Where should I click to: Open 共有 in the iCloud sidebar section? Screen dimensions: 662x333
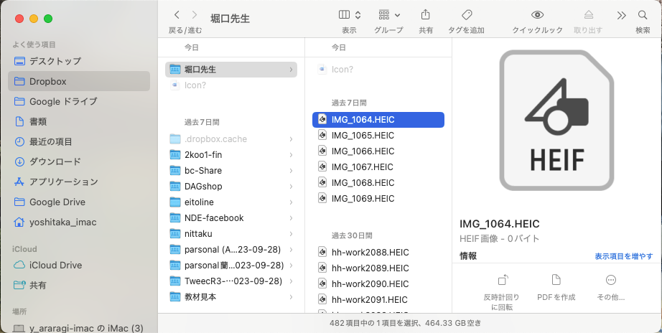pyautogui.click(x=79, y=286)
